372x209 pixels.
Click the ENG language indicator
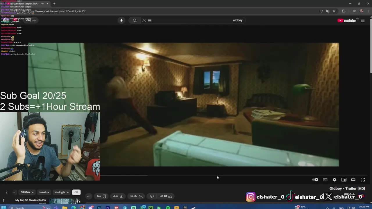pos(341,208)
